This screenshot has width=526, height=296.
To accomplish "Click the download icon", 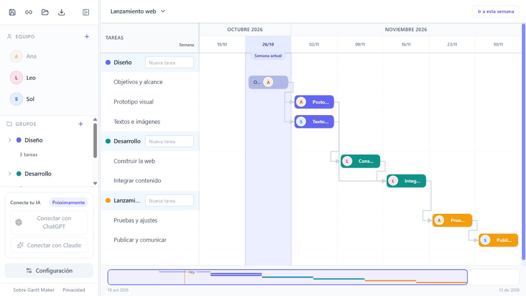I will [62, 12].
